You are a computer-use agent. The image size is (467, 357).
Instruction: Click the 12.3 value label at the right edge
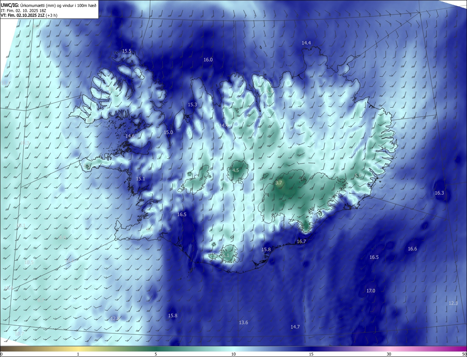(x=453, y=303)
